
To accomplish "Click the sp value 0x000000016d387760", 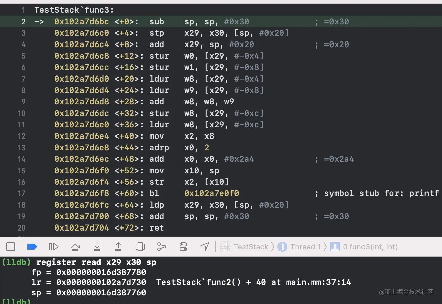I will 101,292.
